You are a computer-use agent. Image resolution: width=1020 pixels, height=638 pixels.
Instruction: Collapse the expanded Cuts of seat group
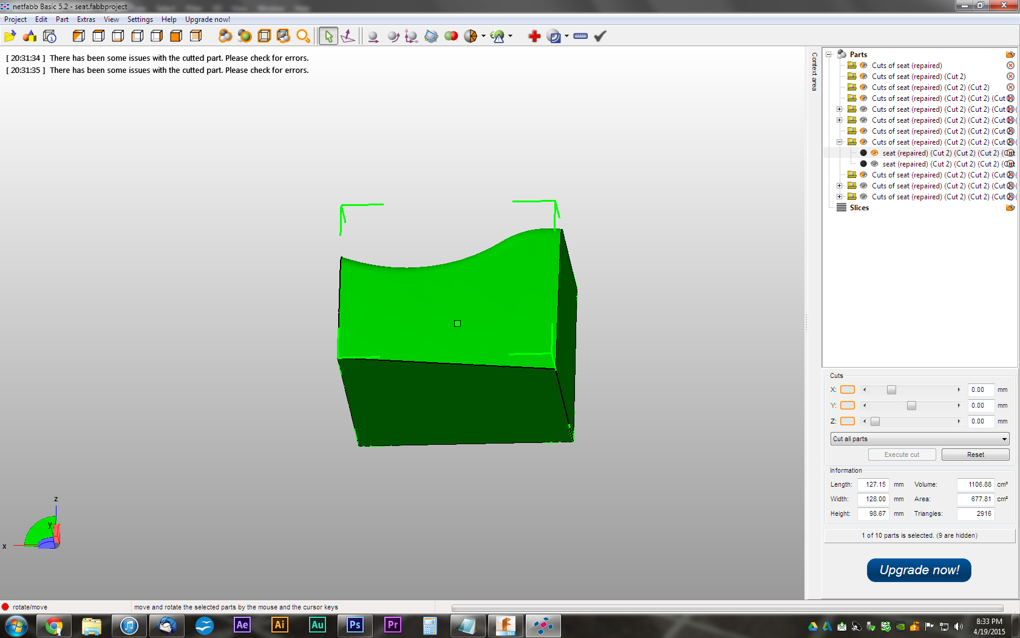coord(840,142)
